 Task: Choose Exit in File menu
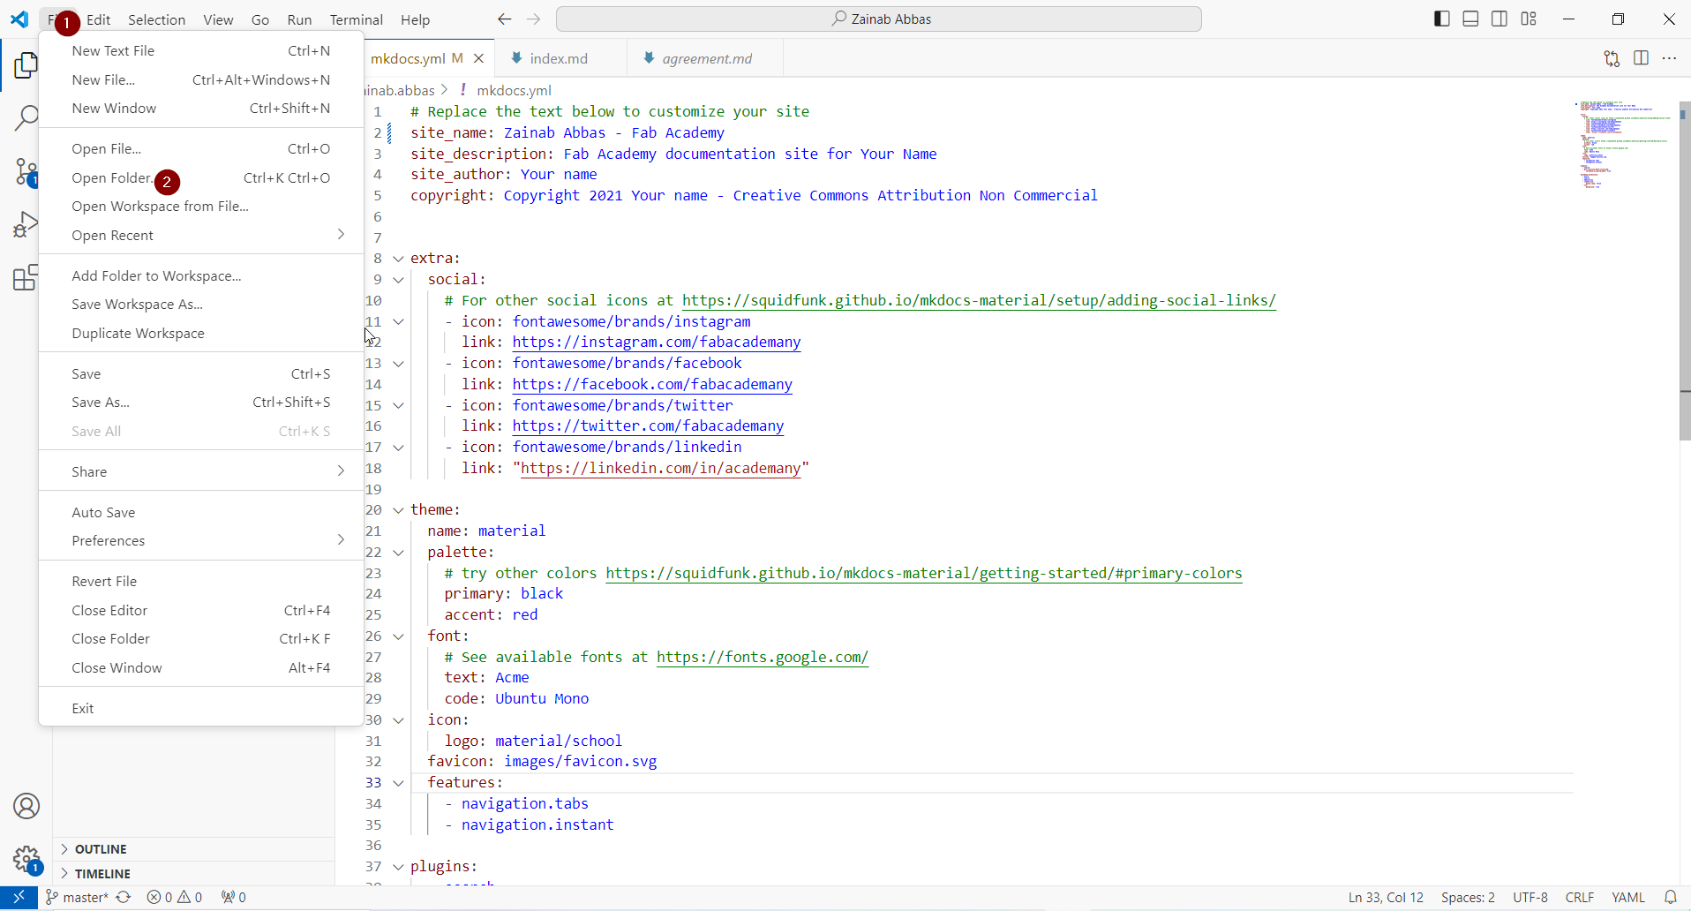(x=201, y=708)
